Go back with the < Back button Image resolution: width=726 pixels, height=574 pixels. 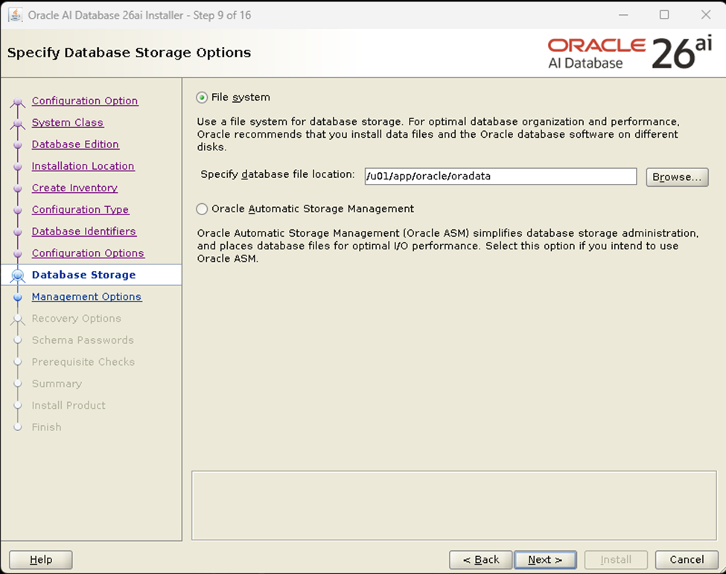coord(480,560)
